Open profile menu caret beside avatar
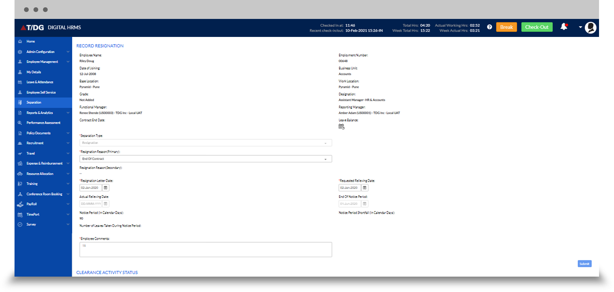The width and height of the screenshot is (614, 292). tap(580, 27)
